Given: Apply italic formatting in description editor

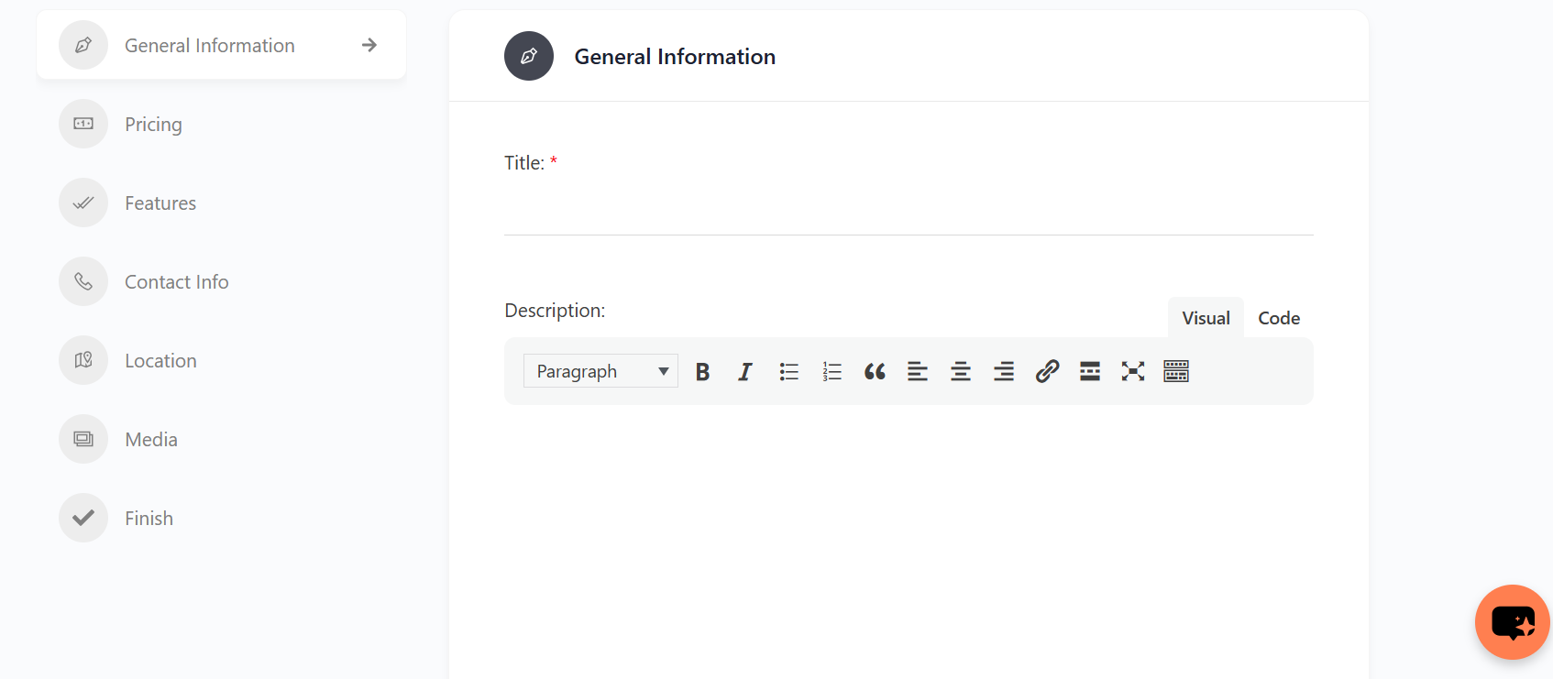Looking at the screenshot, I should click(x=745, y=371).
